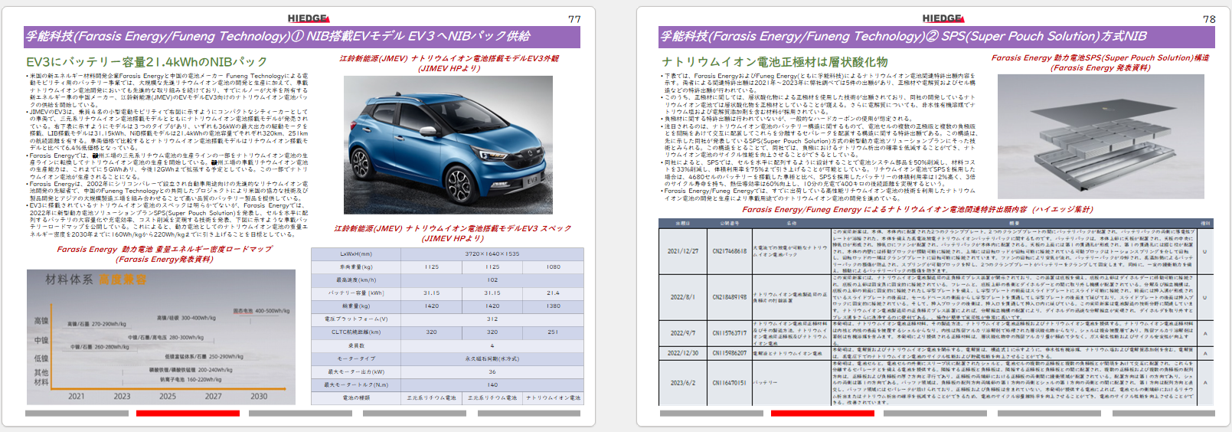This screenshot has height=432, width=1232.
Task: Click patent number 'CN218489198'
Action: pyautogui.click(x=729, y=297)
